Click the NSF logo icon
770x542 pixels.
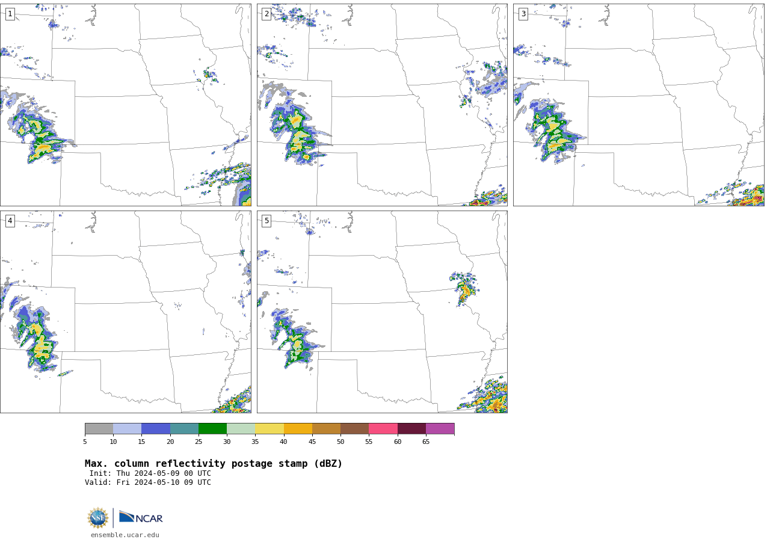98,518
